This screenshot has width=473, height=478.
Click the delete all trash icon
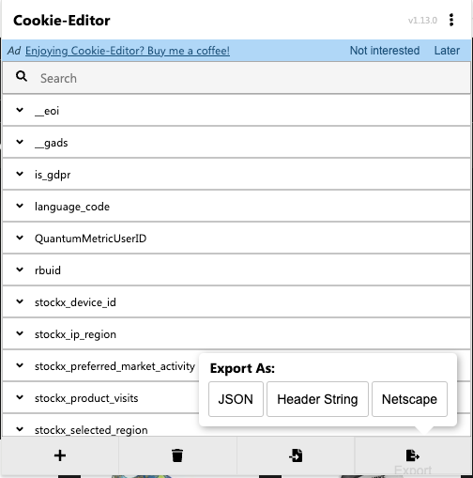tap(177, 455)
